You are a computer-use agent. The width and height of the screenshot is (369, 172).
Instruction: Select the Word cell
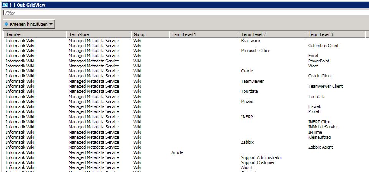coord(313,66)
